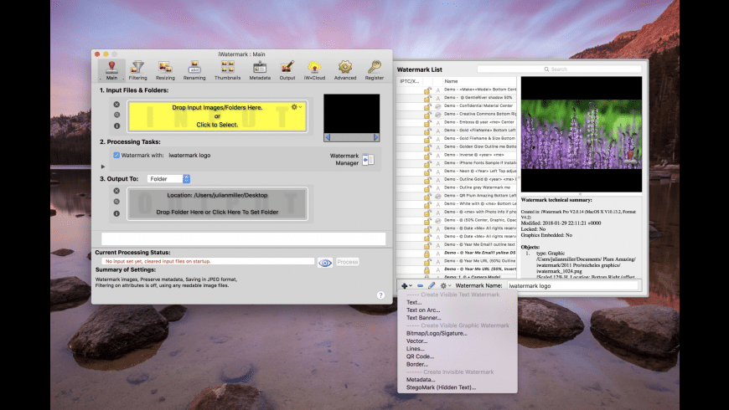729x410 pixels.
Task: Toggle the 'Watermark with' checkbox
Action: tap(116, 155)
